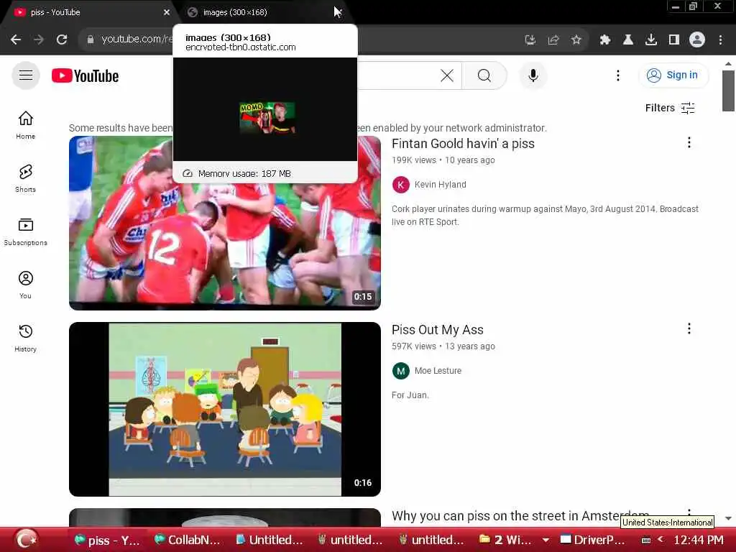Click the Piss Out My Ass title
Viewport: 736px width, 552px height.
coord(438,330)
